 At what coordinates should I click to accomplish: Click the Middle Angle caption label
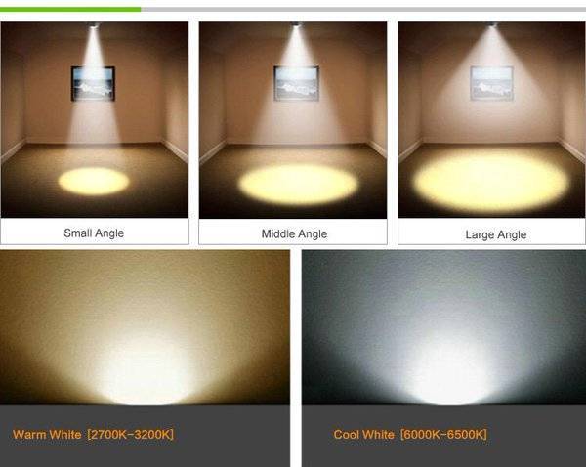(294, 234)
